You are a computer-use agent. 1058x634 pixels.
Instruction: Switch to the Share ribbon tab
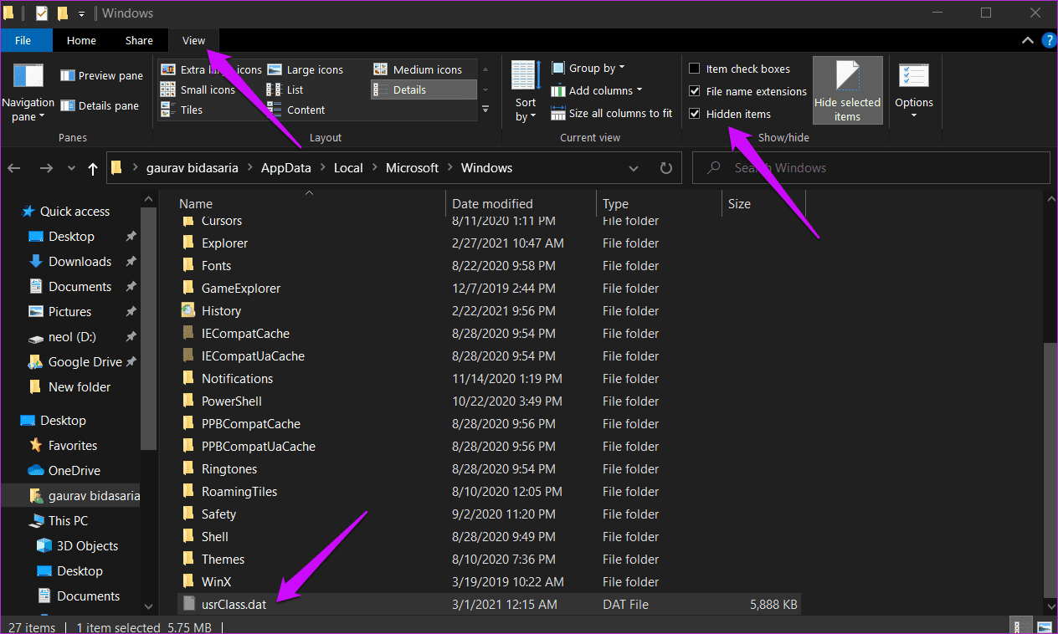[x=139, y=40]
